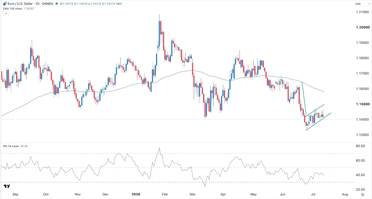
Task: Click the EUR/USD currency pair flag icon
Action: 5,4
